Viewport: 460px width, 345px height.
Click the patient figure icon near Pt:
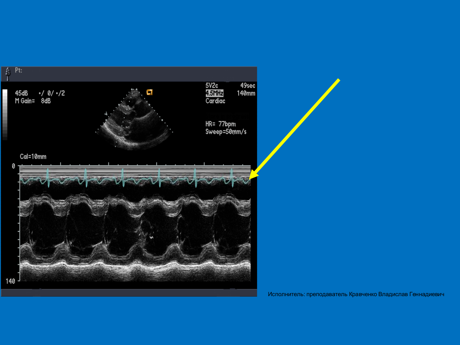click(x=8, y=74)
